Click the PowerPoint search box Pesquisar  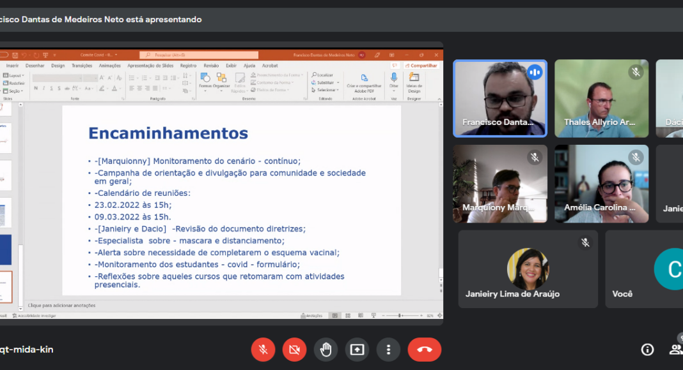pyautogui.click(x=199, y=55)
